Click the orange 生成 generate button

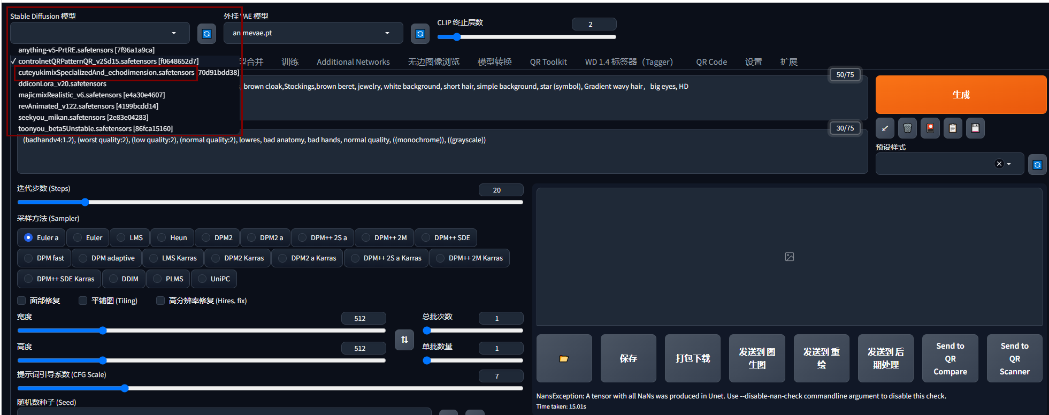click(961, 95)
